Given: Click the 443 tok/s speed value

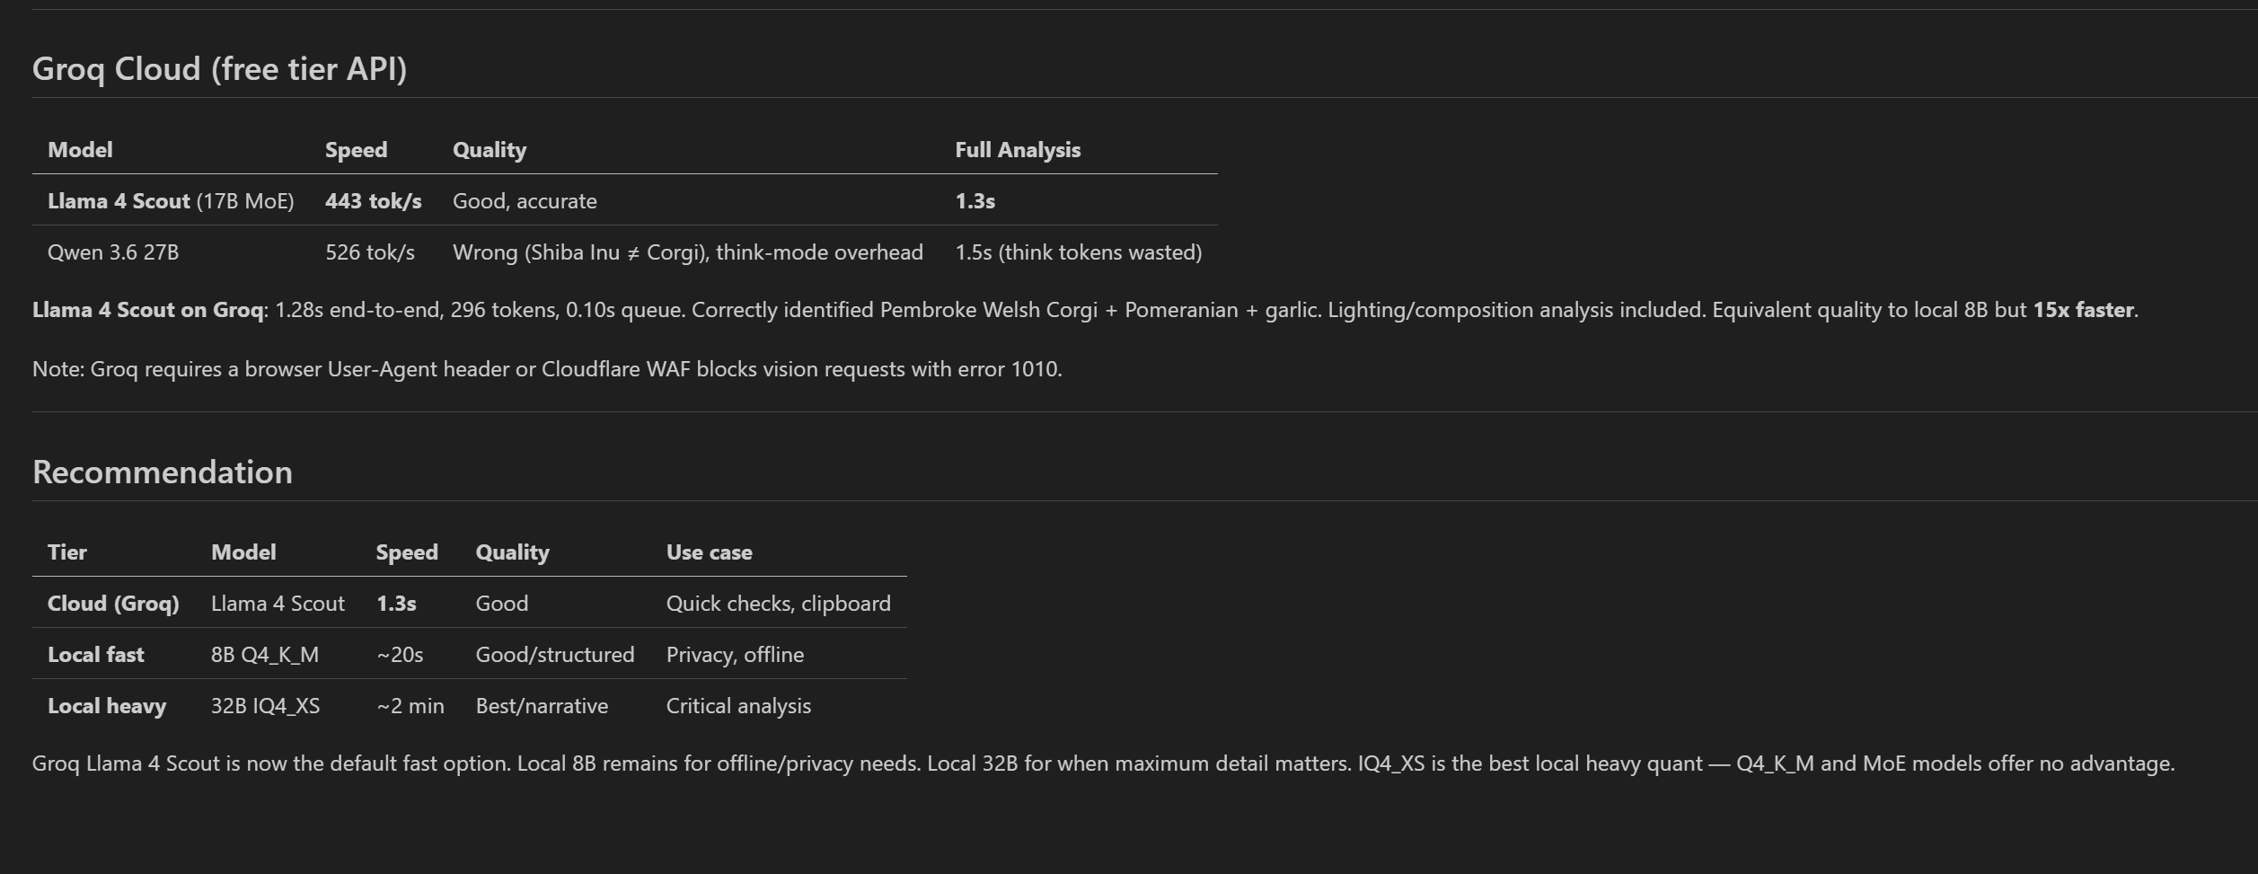Looking at the screenshot, I should [x=373, y=201].
